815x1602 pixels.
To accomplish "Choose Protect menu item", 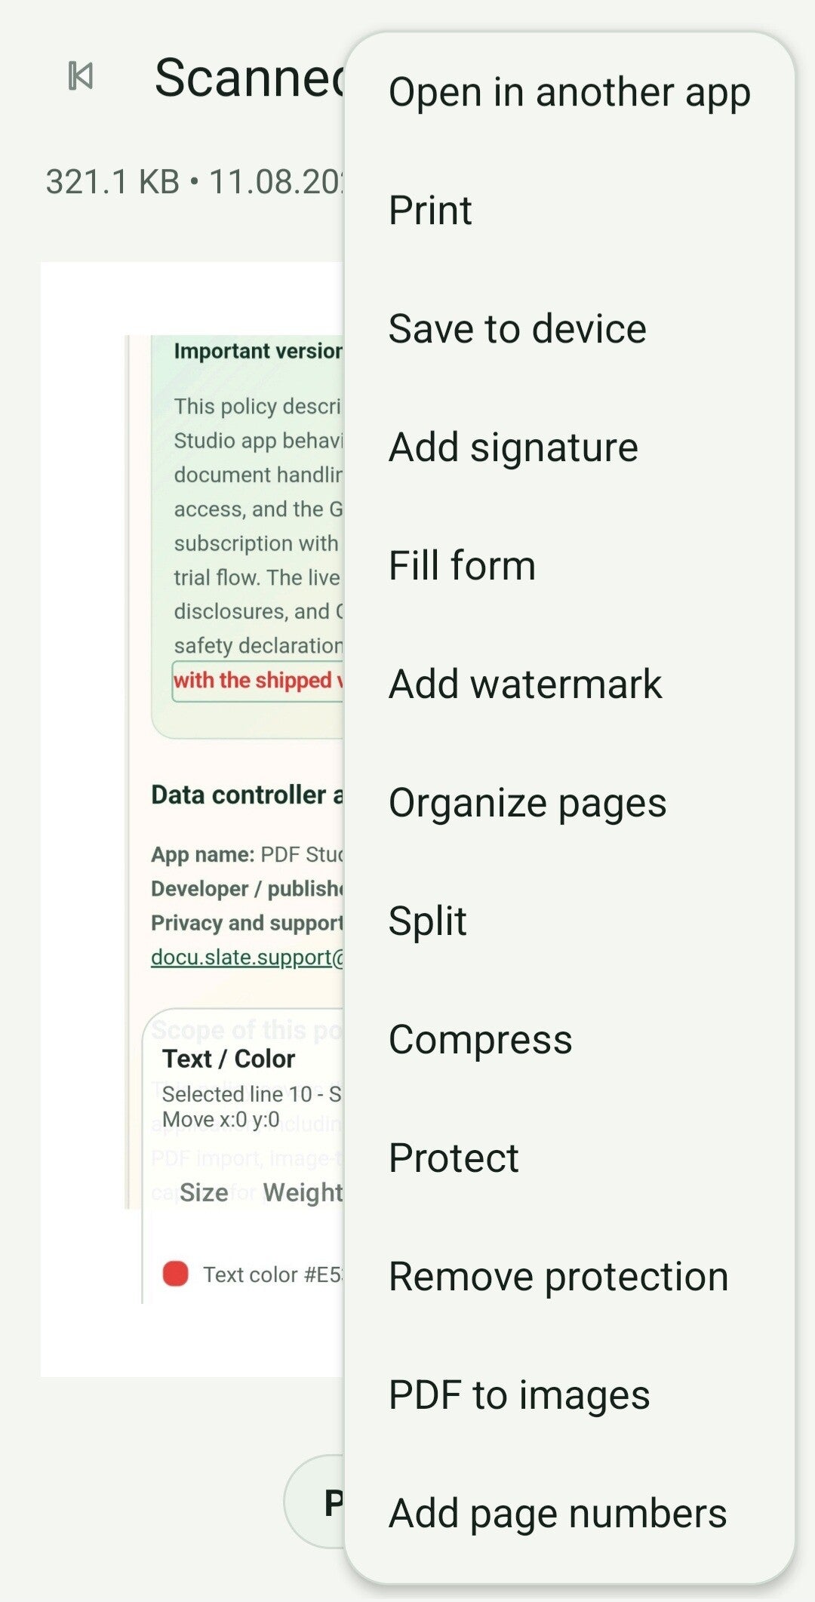I will click(570, 1158).
